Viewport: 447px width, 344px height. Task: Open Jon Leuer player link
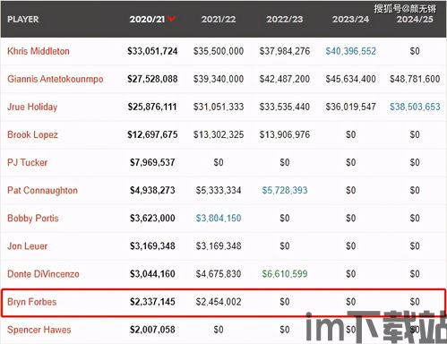(x=28, y=246)
